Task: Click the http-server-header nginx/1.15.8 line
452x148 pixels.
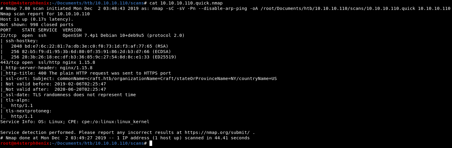Action: [46, 68]
